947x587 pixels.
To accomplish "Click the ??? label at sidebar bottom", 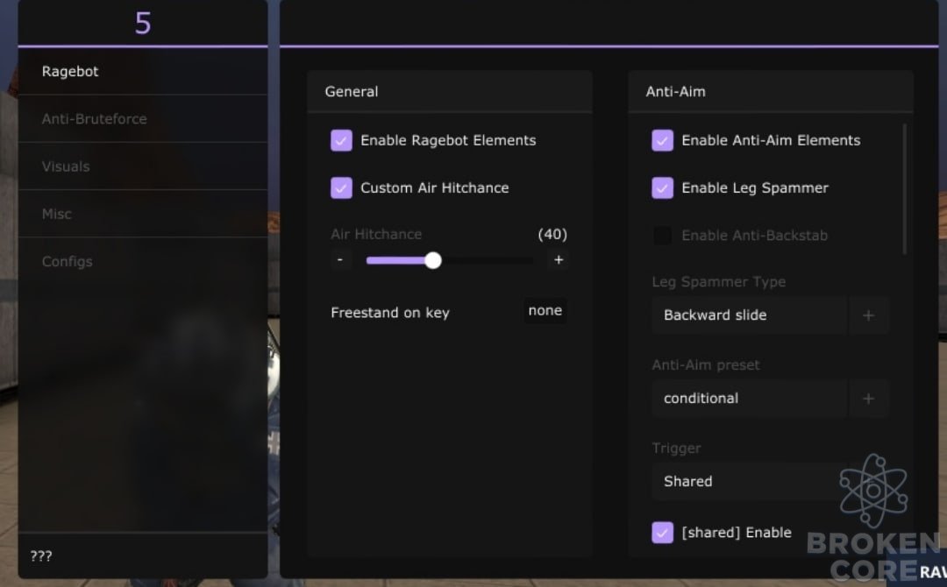I will pos(41,555).
